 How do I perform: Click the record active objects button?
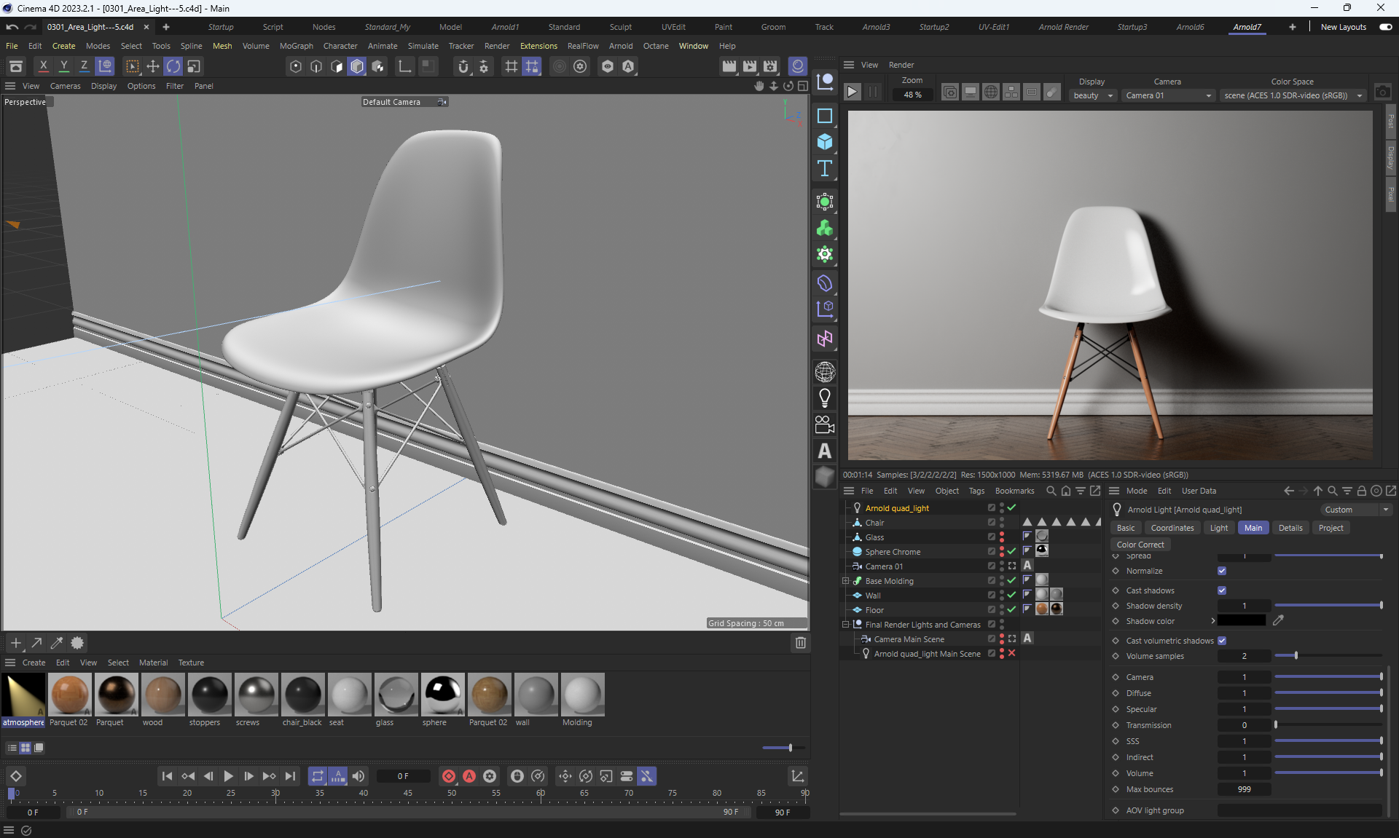449,776
